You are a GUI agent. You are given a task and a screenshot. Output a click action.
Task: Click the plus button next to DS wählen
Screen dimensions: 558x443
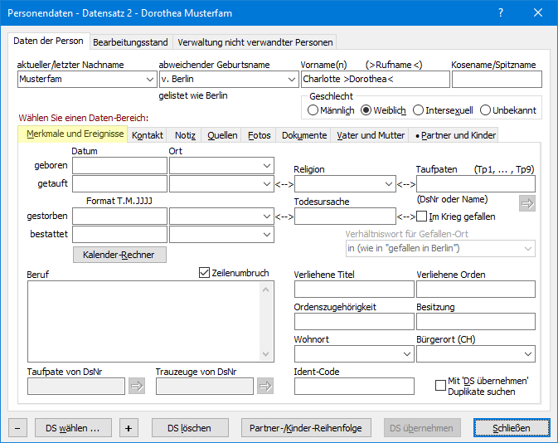[x=129, y=428]
